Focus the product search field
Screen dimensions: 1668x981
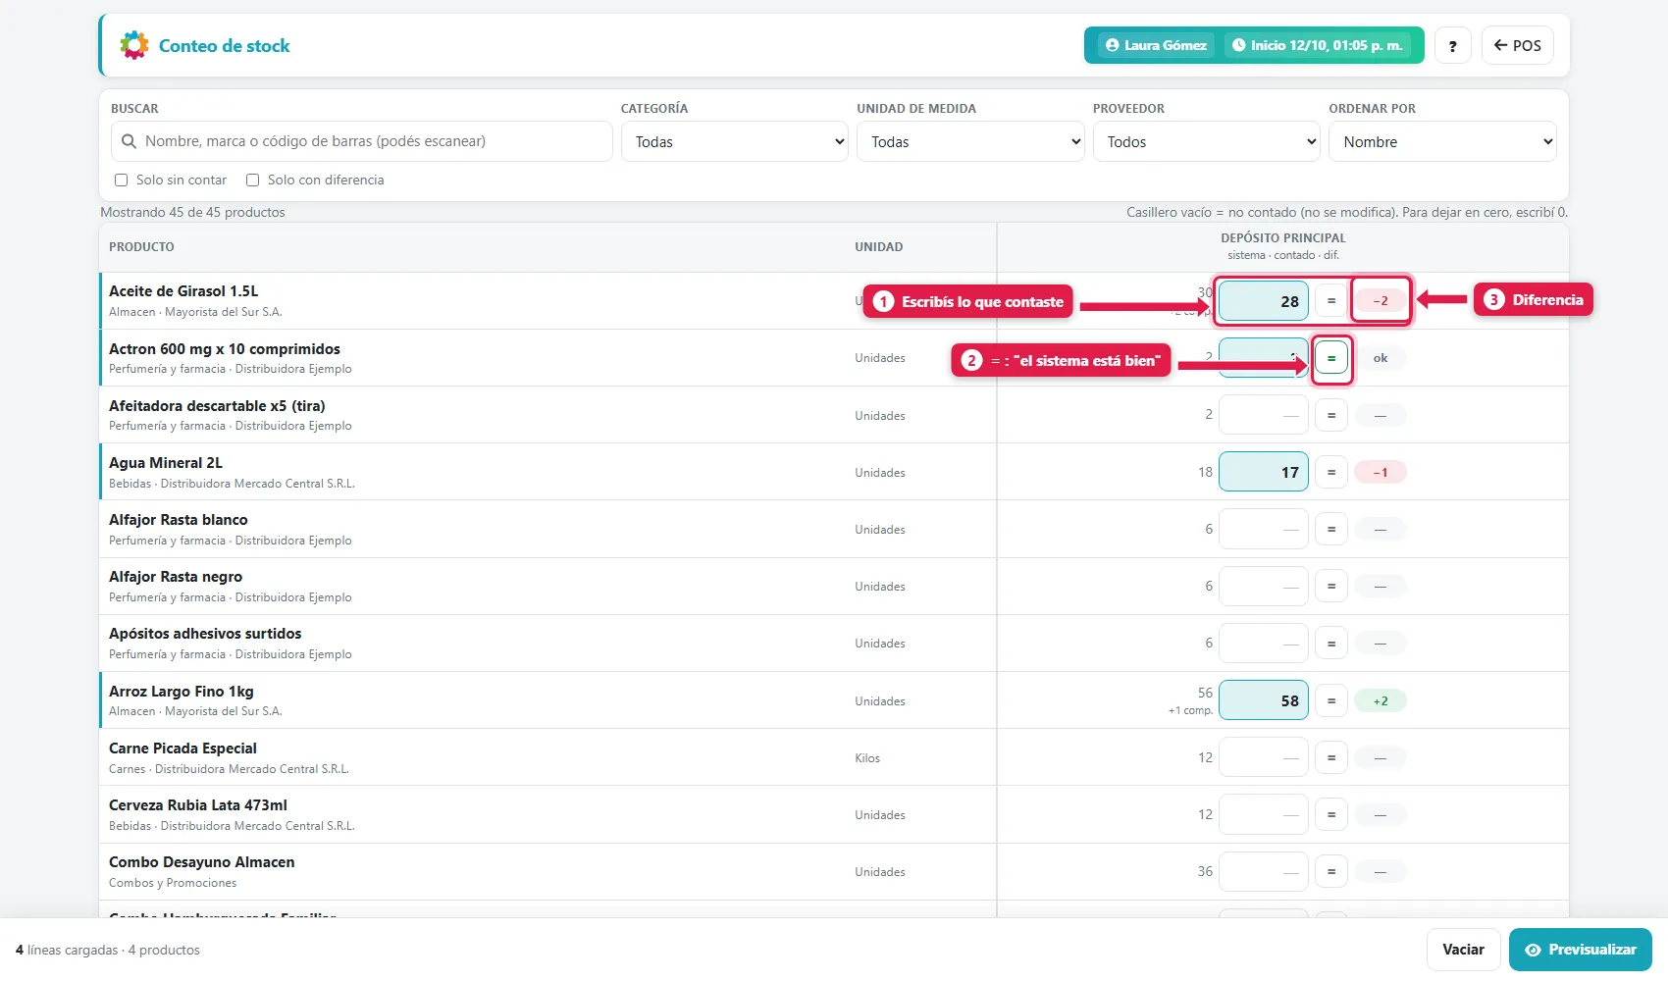[x=362, y=141]
